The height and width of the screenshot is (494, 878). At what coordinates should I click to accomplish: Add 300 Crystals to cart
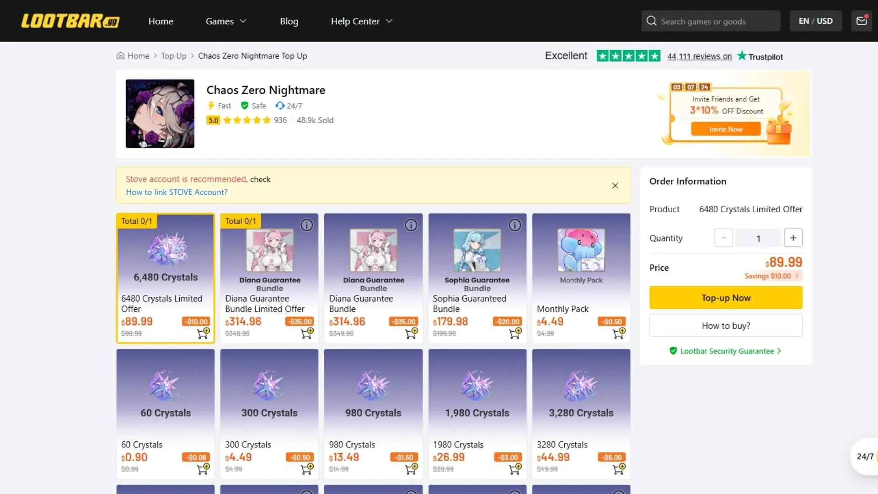coord(307,468)
